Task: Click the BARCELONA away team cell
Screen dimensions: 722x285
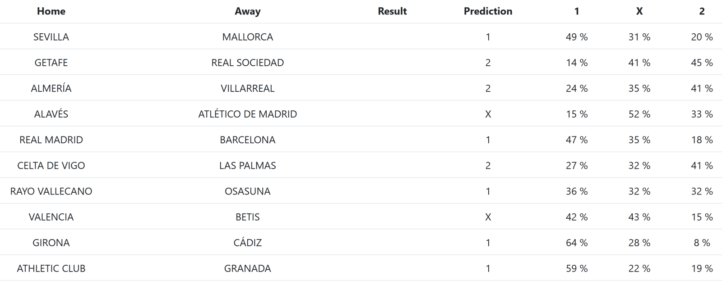Action: point(247,140)
